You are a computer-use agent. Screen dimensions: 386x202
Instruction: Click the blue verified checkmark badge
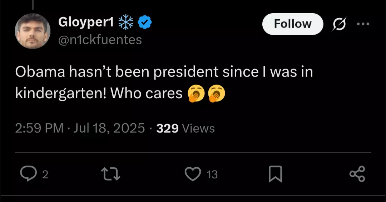coord(145,22)
